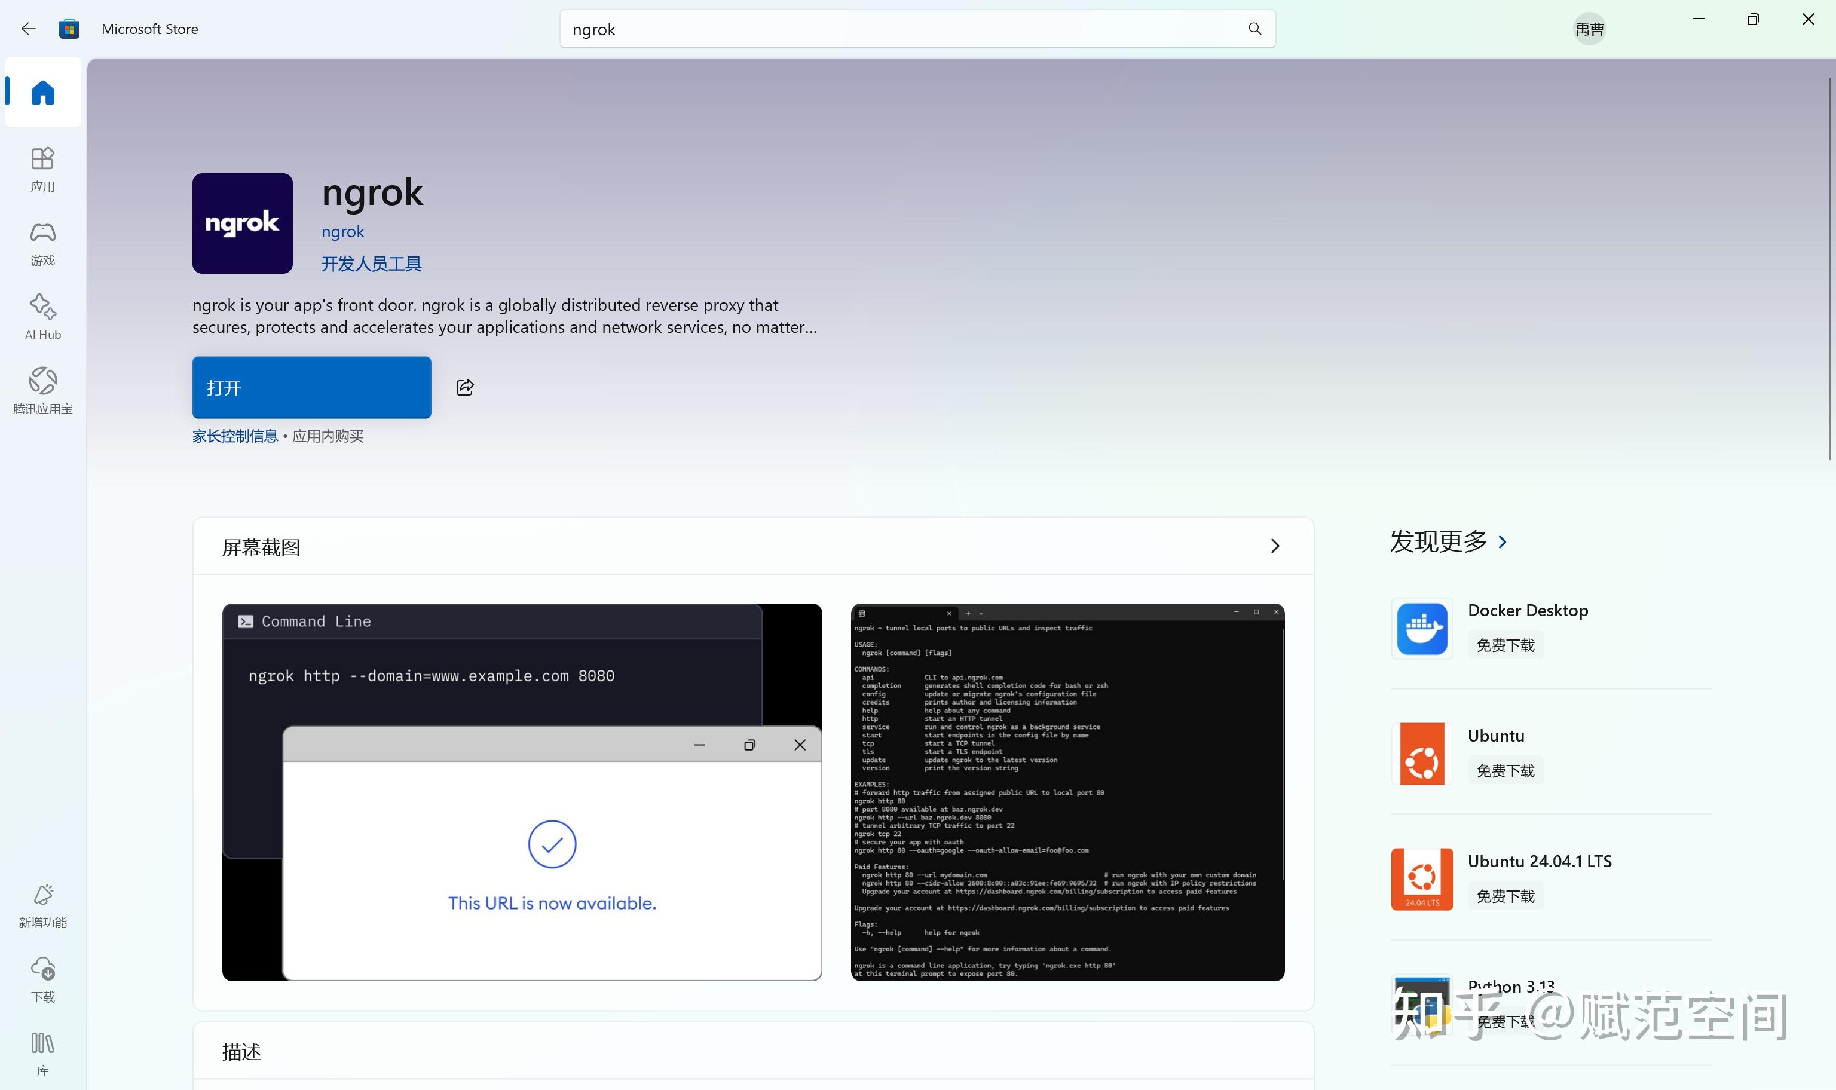
Task: Expand the 屏幕截图 screenshots section
Action: point(1275,546)
